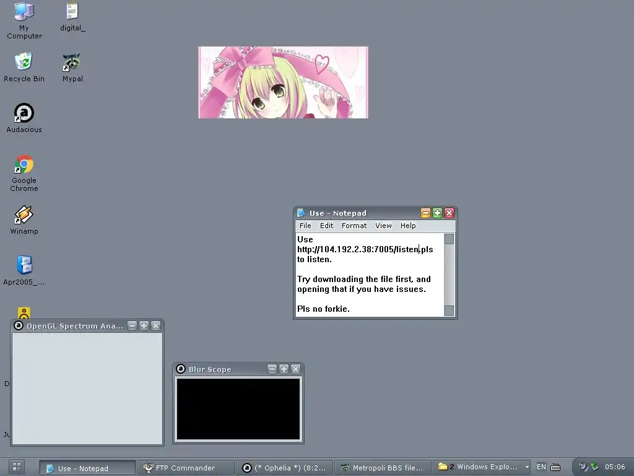
Task: Open the Edit menu in Notepad
Action: tap(326, 226)
